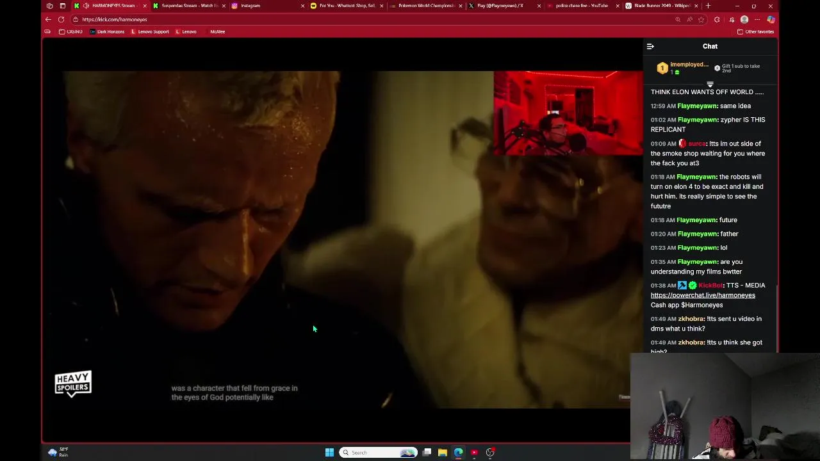Open the YouTube app on the taskbar
The height and width of the screenshot is (461, 820).
click(474, 453)
